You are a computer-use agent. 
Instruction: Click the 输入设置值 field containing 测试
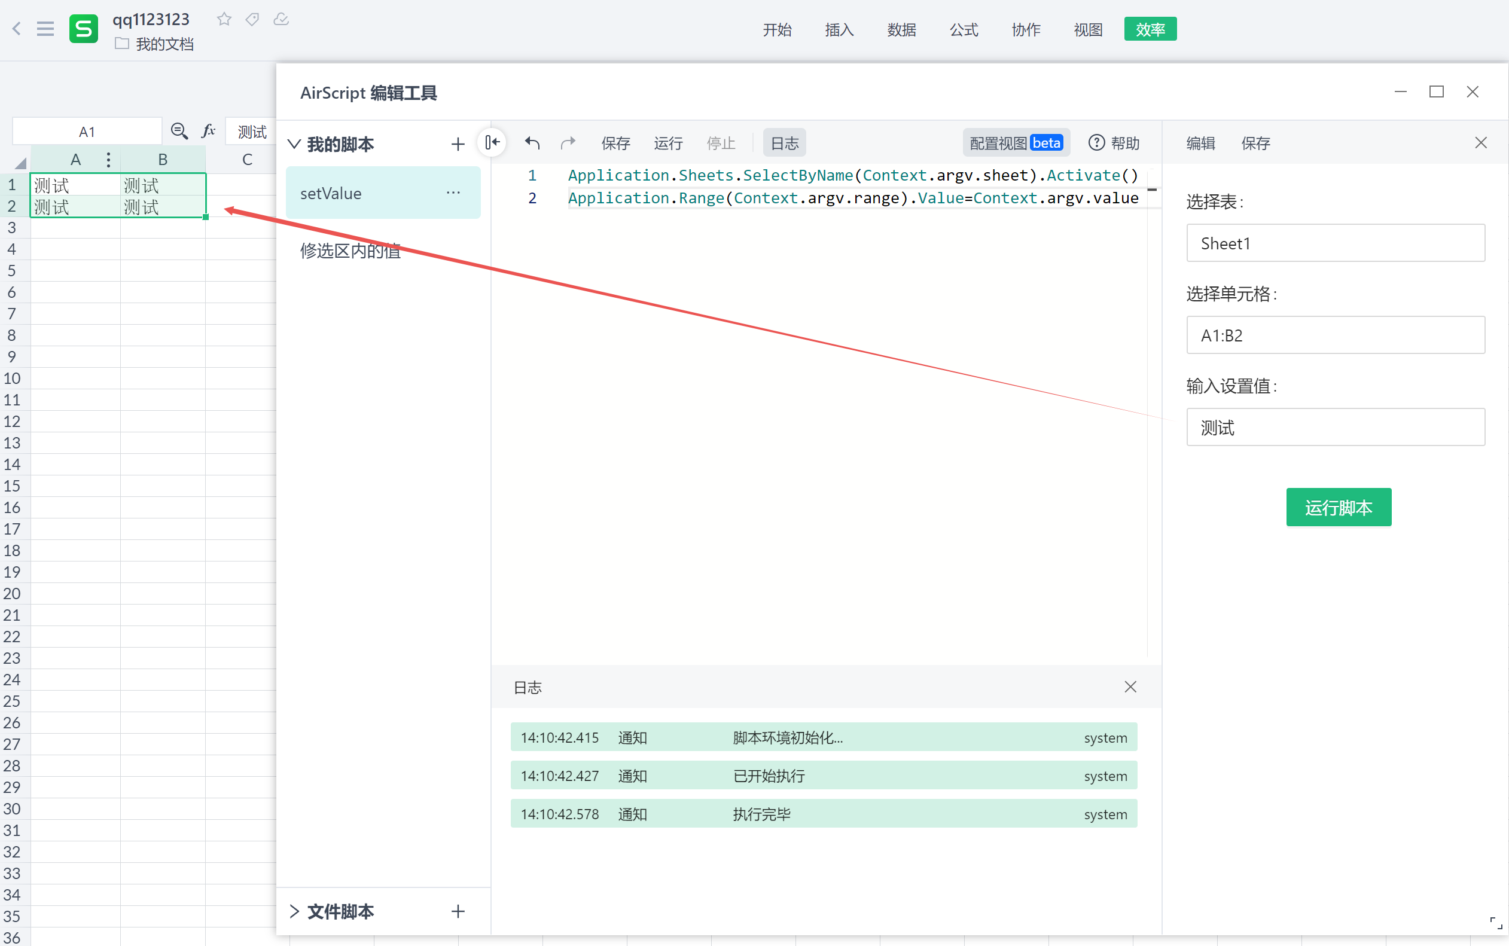click(1335, 428)
